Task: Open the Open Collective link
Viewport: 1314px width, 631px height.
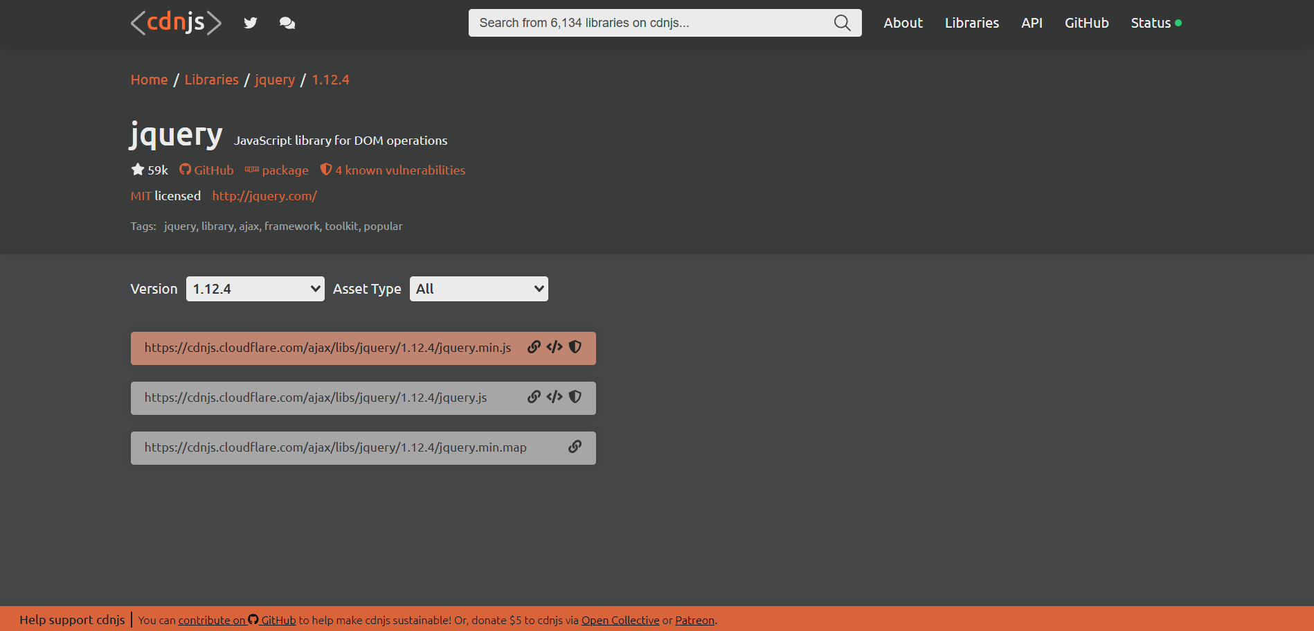Action: click(620, 620)
